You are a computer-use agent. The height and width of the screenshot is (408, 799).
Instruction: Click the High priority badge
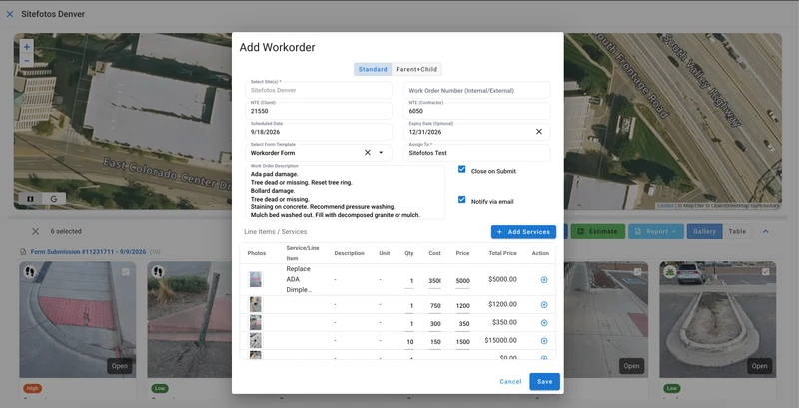pos(32,389)
